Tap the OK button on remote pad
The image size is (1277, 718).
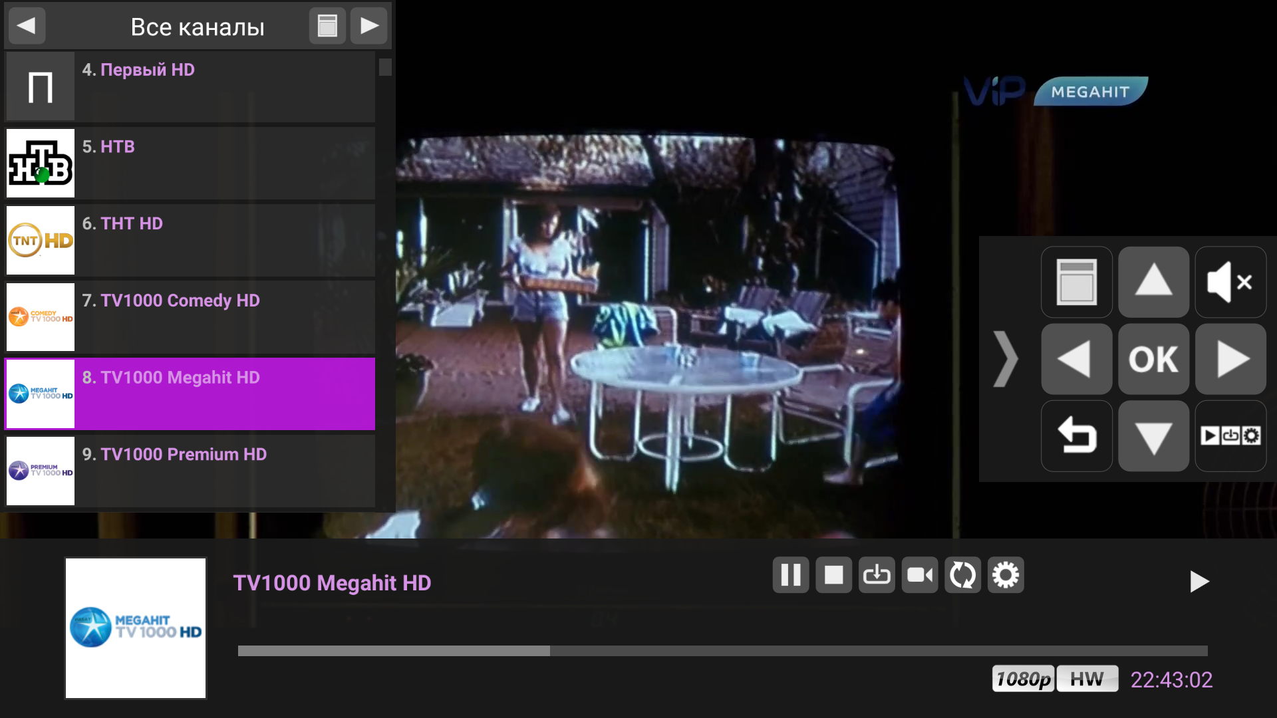[x=1153, y=359]
